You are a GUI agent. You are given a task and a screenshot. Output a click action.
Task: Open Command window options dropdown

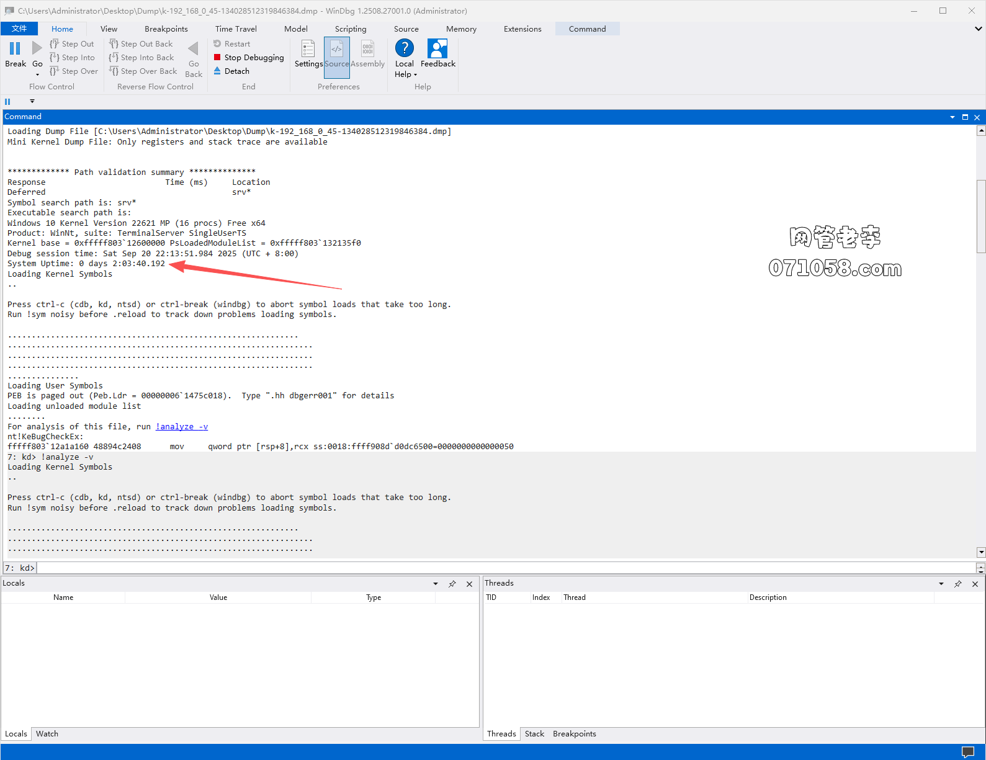point(952,117)
